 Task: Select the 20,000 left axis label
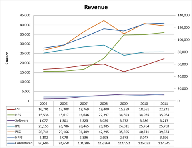[25, 63]
